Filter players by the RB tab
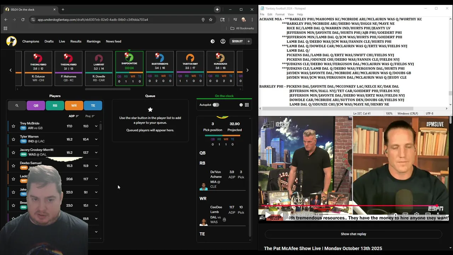 (55, 106)
